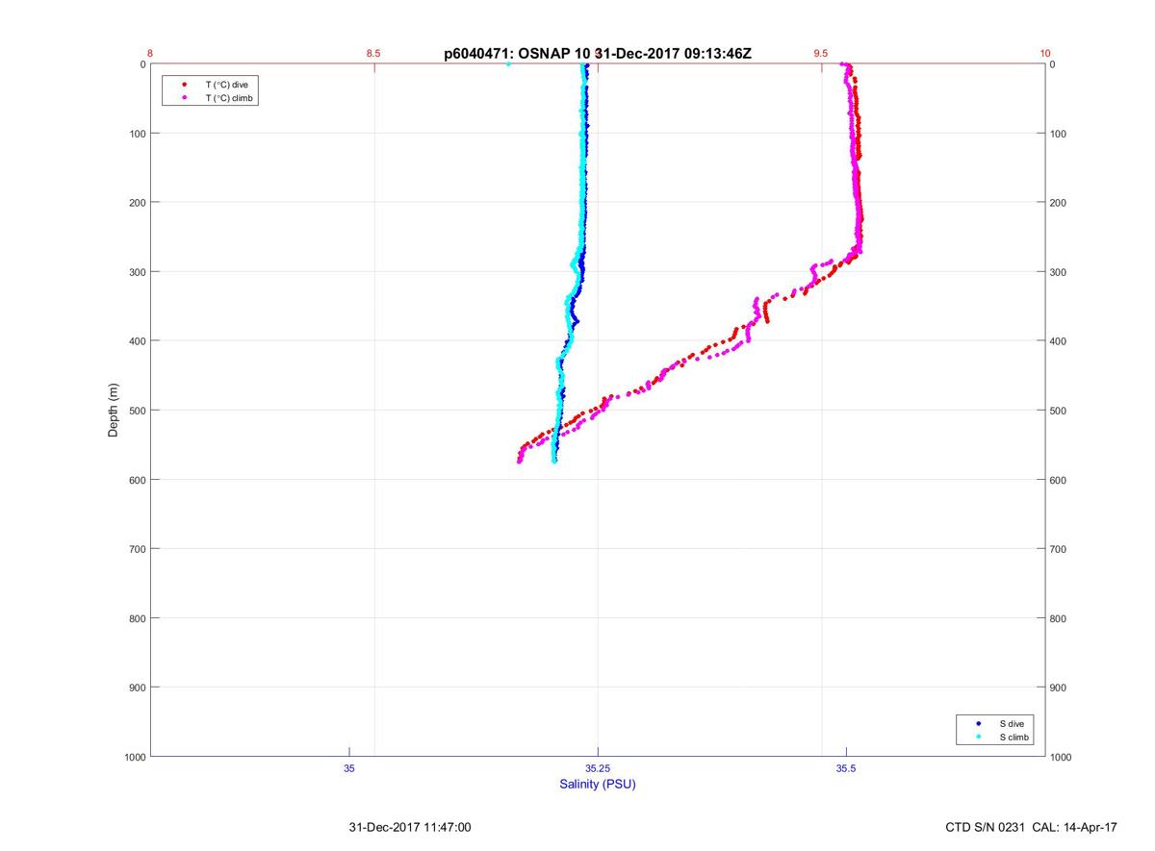The image size is (1155, 851).
Task: Click the red temperature tick label '8.5'
Action: click(373, 54)
